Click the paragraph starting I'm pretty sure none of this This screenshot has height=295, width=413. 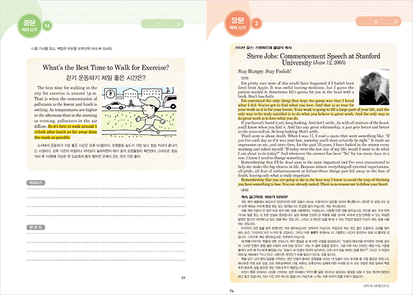[x=296, y=90]
